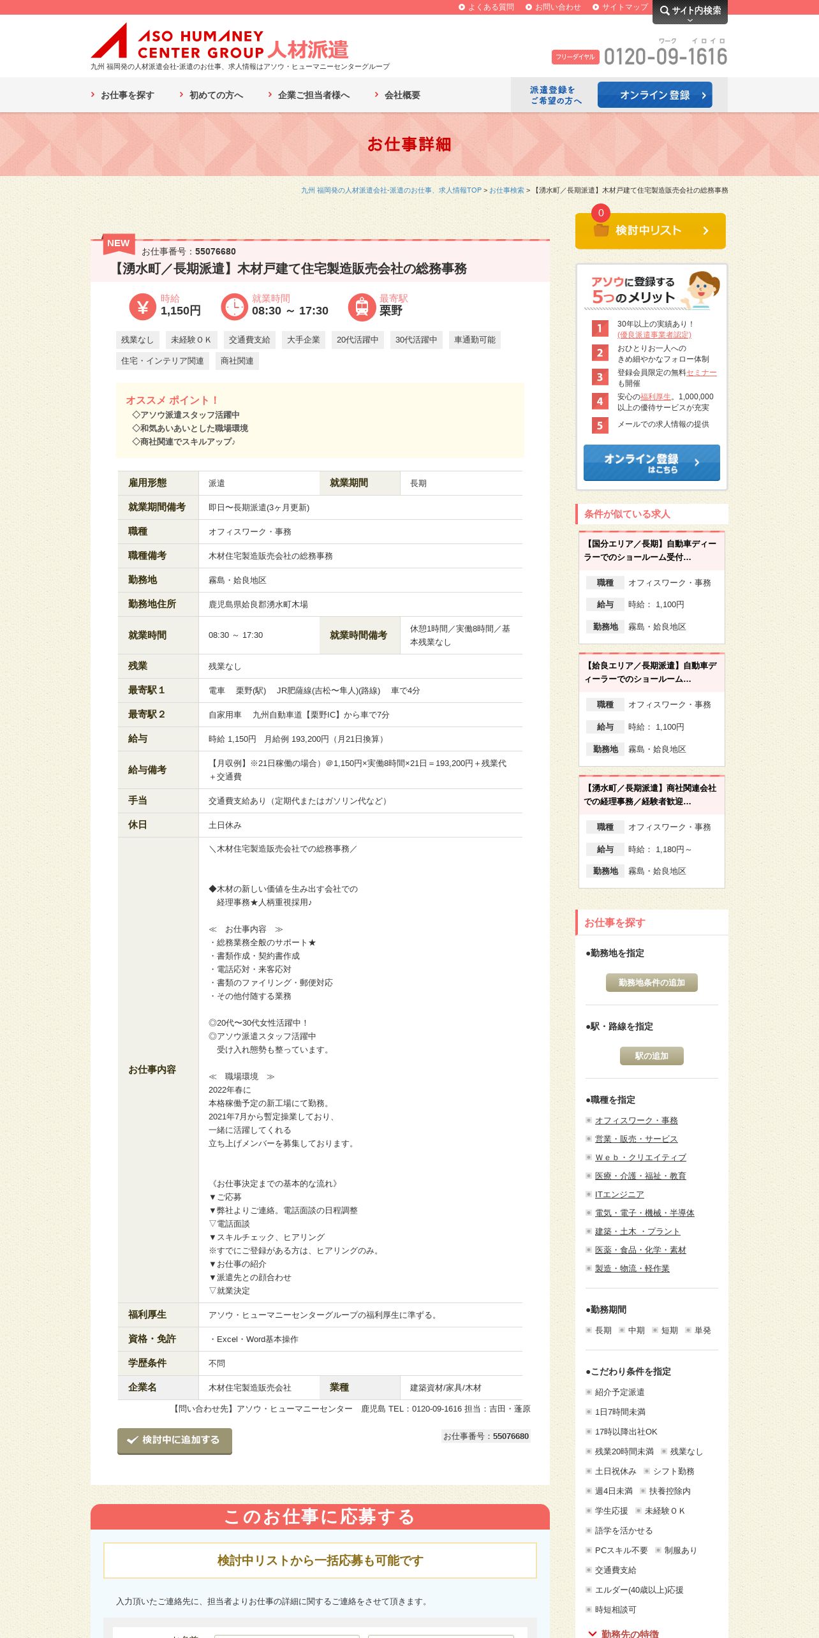This screenshot has height=1638, width=819.
Task: Toggle 時短相談可 condition
Action: pyautogui.click(x=611, y=1610)
